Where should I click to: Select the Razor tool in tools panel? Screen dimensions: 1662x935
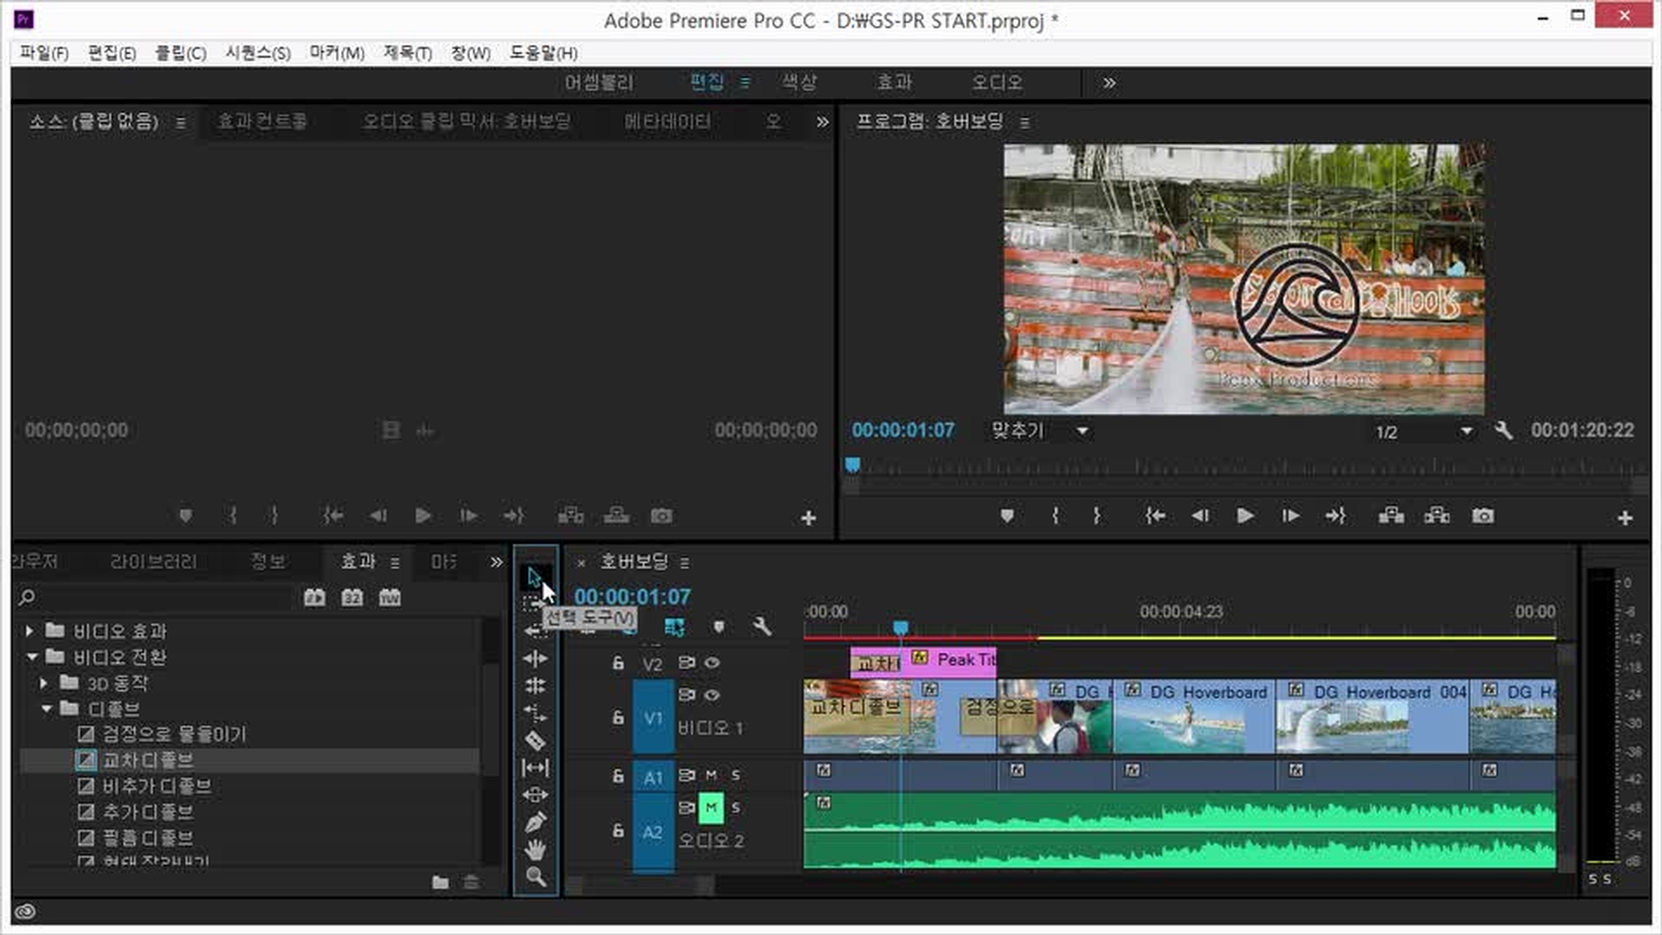pyautogui.click(x=535, y=740)
